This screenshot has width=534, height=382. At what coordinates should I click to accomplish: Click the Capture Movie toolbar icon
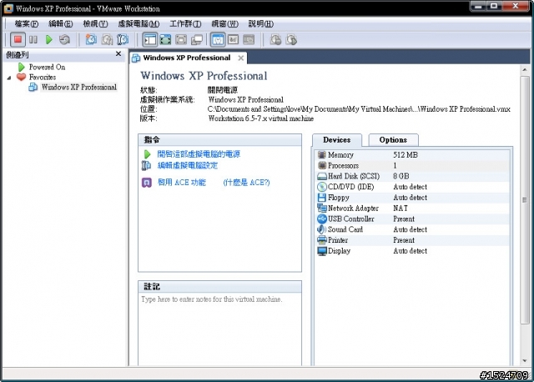276,40
